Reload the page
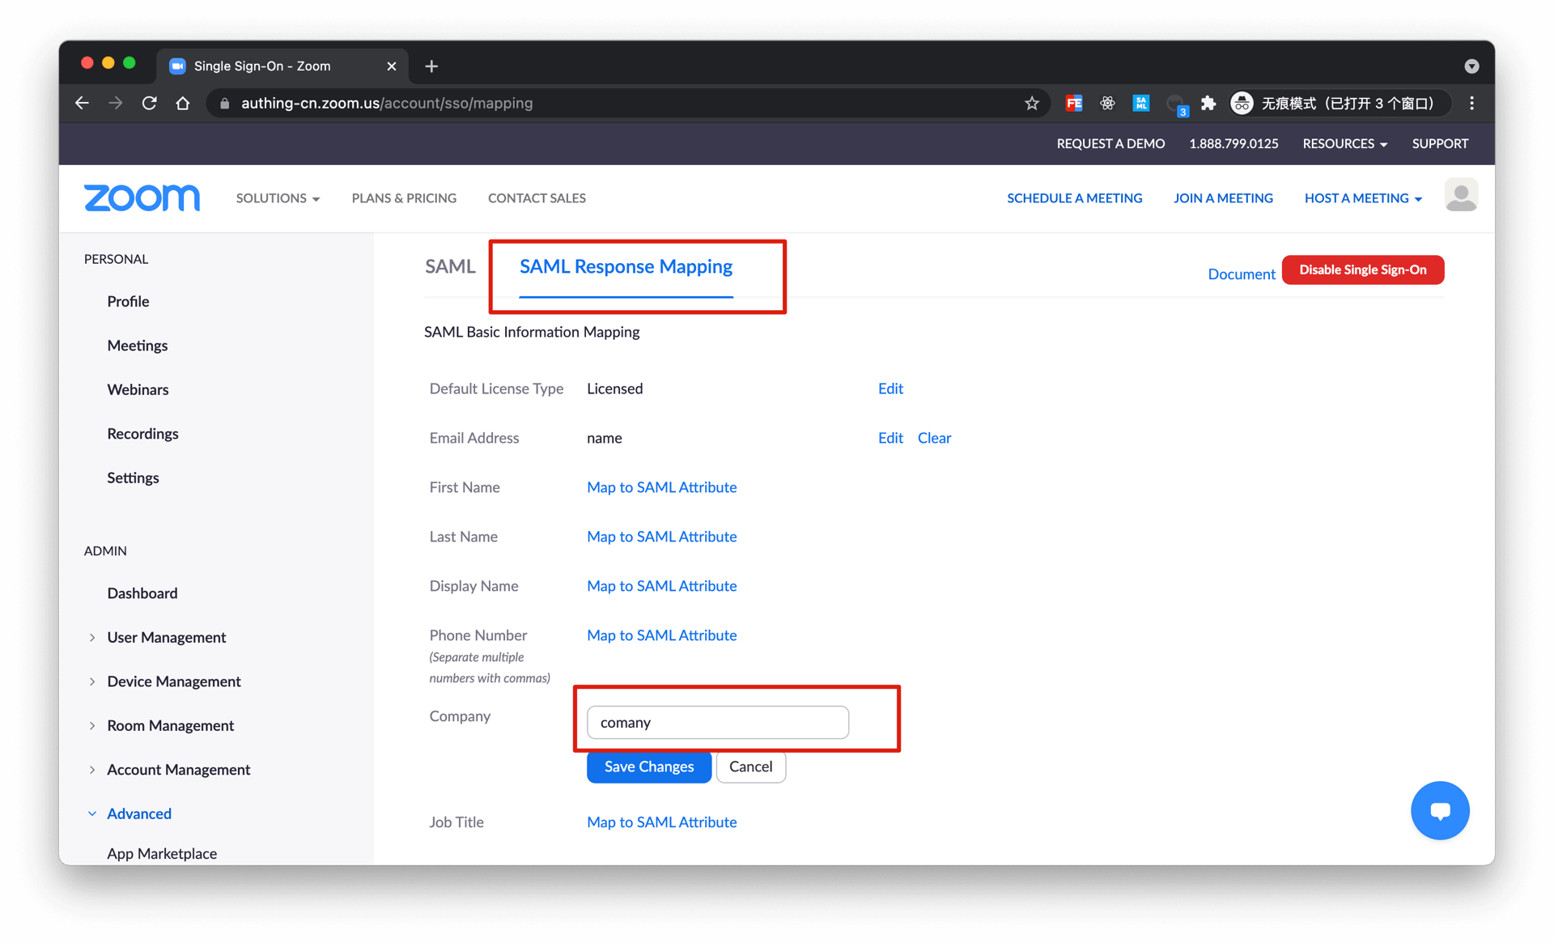1554x943 pixels. 149,103
